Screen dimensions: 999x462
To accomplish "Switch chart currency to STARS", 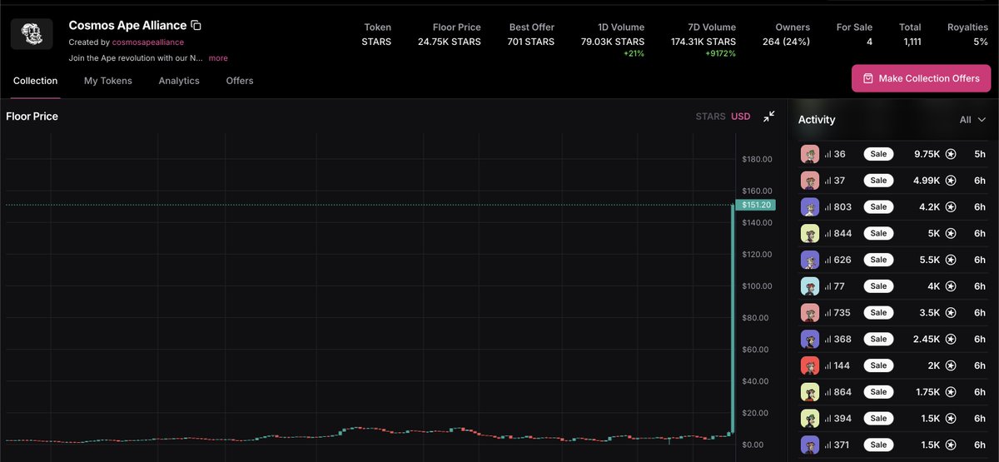I will pyautogui.click(x=710, y=117).
